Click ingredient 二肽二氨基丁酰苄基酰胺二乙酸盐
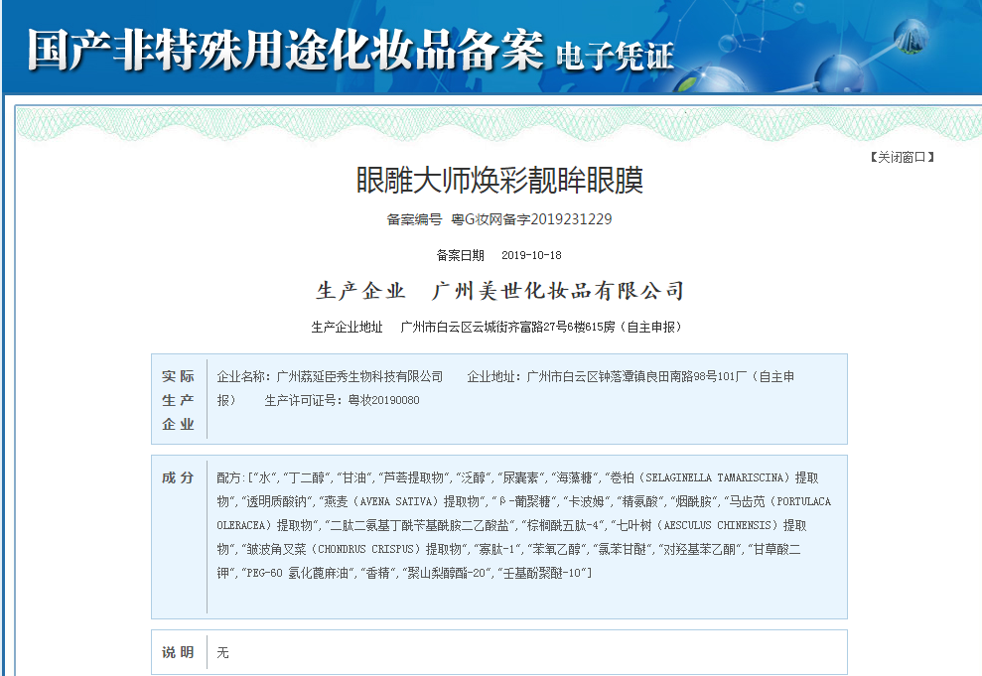 420,525
